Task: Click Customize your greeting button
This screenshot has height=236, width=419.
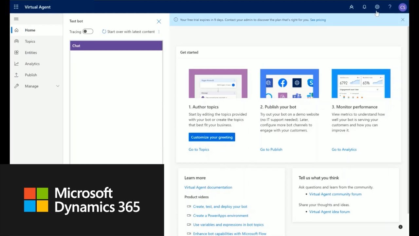Action: 211,137
